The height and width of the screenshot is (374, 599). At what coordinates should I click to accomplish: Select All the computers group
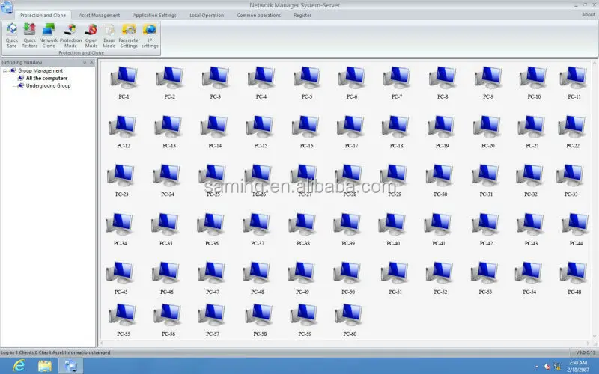pyautogui.click(x=46, y=79)
